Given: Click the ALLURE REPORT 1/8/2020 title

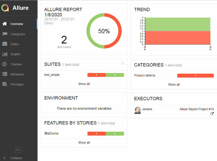Looking at the screenshot, I should [x=63, y=12].
